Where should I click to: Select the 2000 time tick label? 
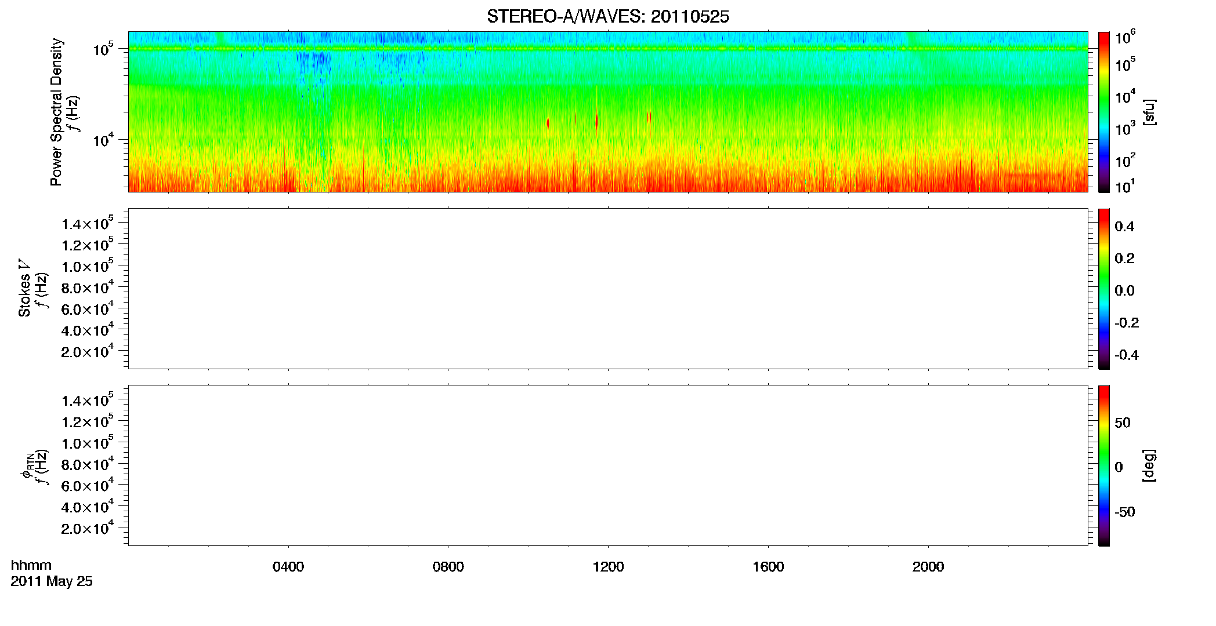tap(928, 567)
